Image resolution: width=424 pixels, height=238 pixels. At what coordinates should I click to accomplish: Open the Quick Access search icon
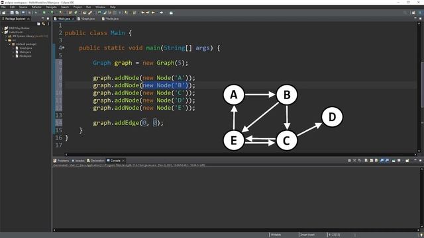click(x=405, y=13)
